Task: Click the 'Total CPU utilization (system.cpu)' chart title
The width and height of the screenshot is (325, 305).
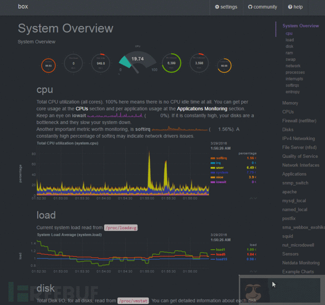Action: click(67, 143)
